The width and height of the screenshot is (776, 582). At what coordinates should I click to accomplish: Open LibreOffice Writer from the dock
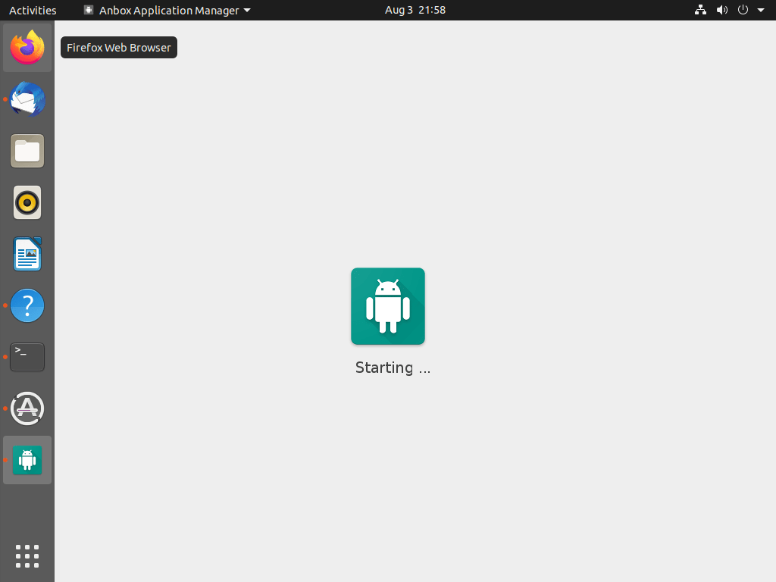(27, 254)
